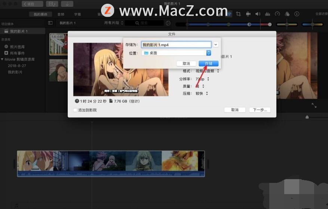The image size is (328, 209).
Task: Open the 所有片段 filter dropdown
Action: tap(114, 23)
